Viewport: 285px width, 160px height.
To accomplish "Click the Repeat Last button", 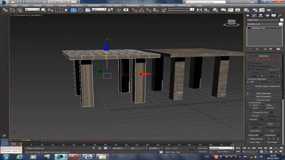I will 263,100.
